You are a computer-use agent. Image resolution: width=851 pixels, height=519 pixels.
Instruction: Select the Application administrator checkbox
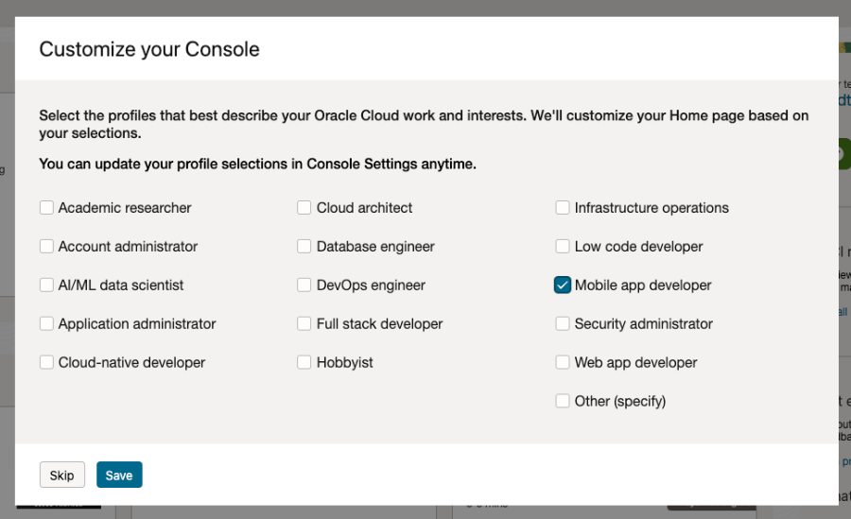click(46, 323)
